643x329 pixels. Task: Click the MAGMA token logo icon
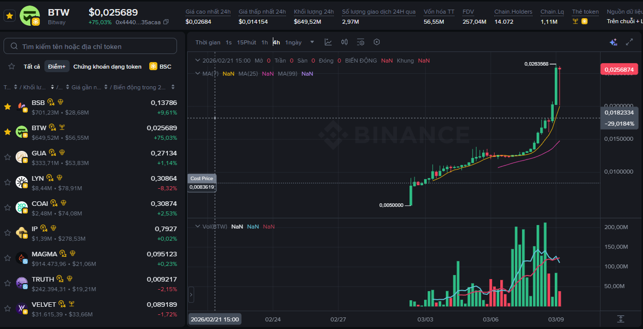pyautogui.click(x=22, y=258)
